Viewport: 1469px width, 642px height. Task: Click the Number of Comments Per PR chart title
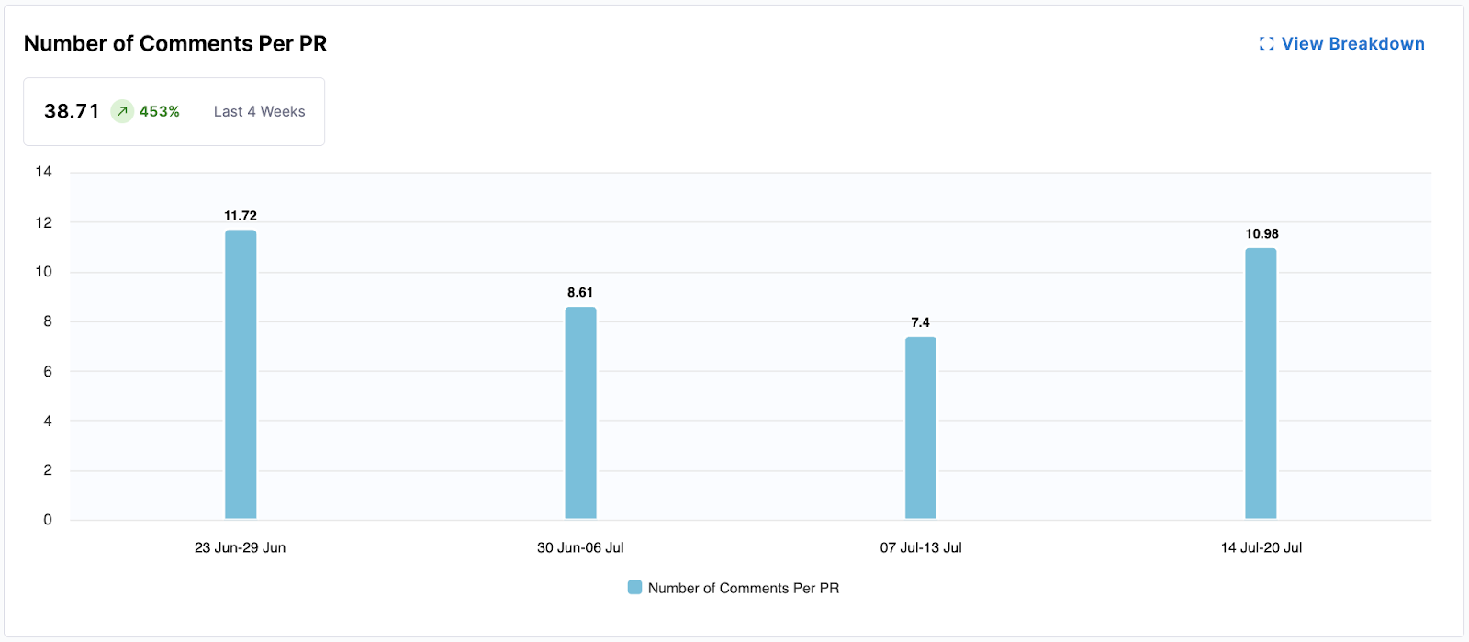point(177,43)
